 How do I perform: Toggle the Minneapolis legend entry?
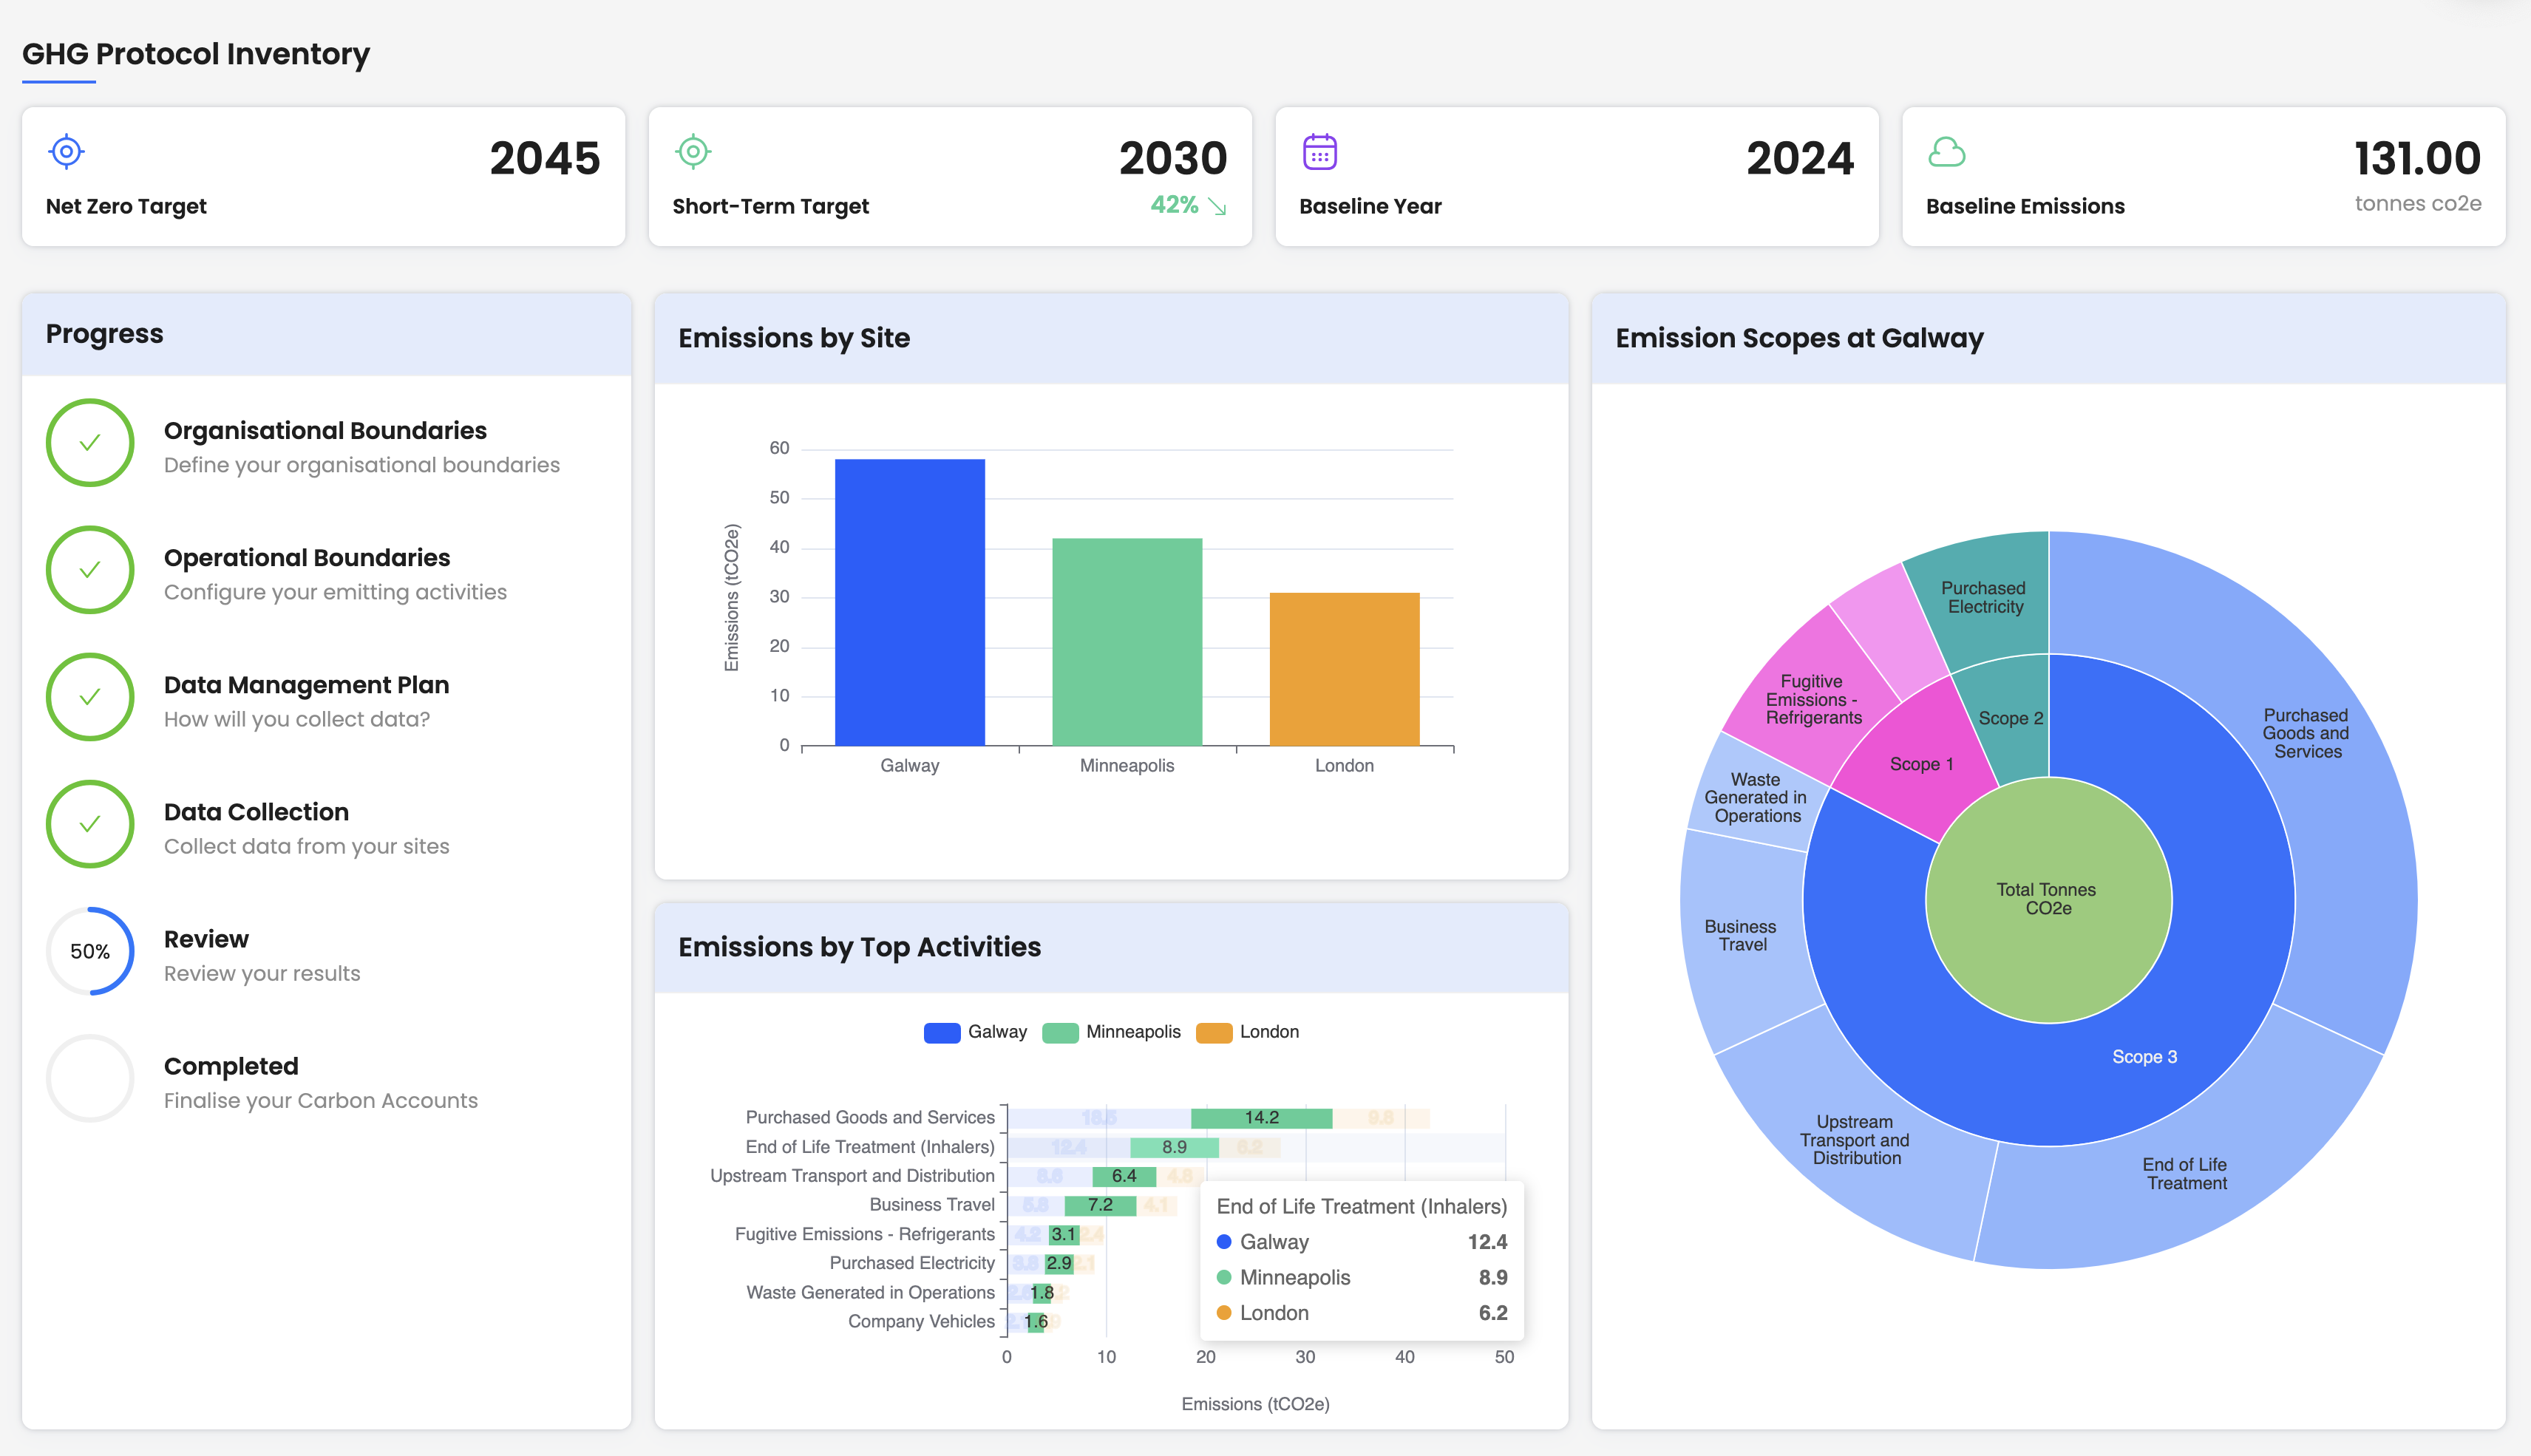(1110, 1031)
